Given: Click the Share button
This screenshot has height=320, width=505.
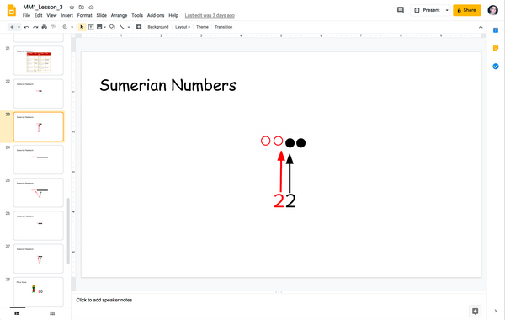Looking at the screenshot, I should 467,10.
